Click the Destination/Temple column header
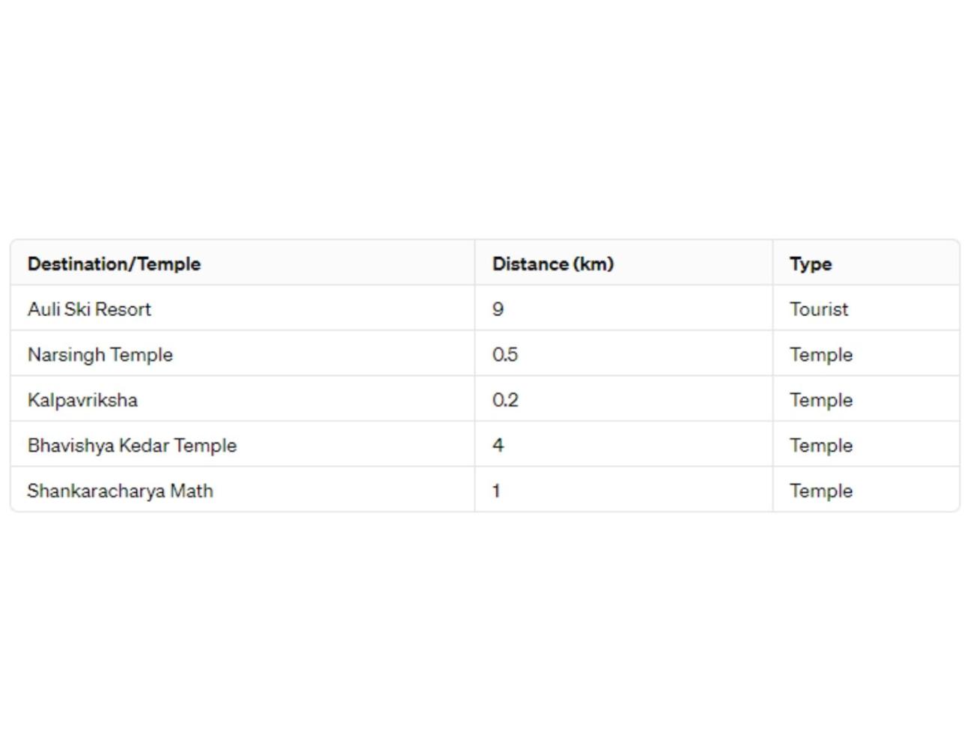Viewport: 973px width, 749px height. coord(114,264)
